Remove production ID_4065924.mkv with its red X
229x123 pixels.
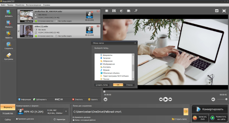pyautogui.click(x=98, y=11)
